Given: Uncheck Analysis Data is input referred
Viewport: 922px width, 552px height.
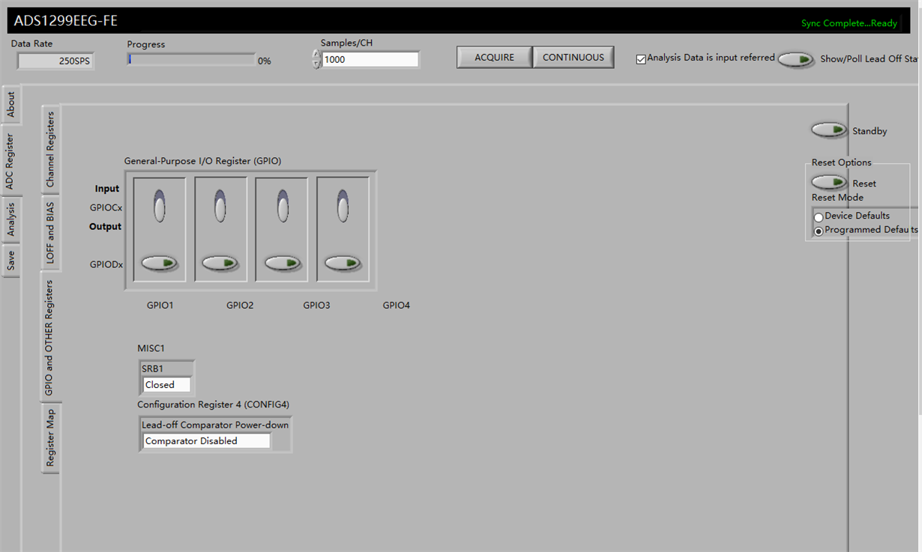Looking at the screenshot, I should click(641, 59).
